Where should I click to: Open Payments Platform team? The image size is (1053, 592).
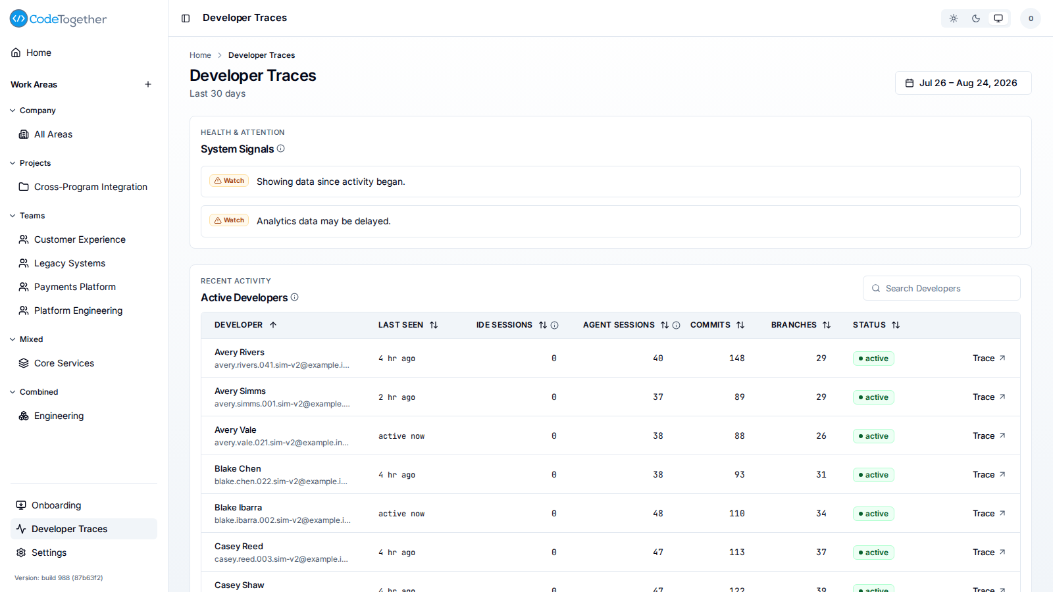pyautogui.click(x=84, y=287)
